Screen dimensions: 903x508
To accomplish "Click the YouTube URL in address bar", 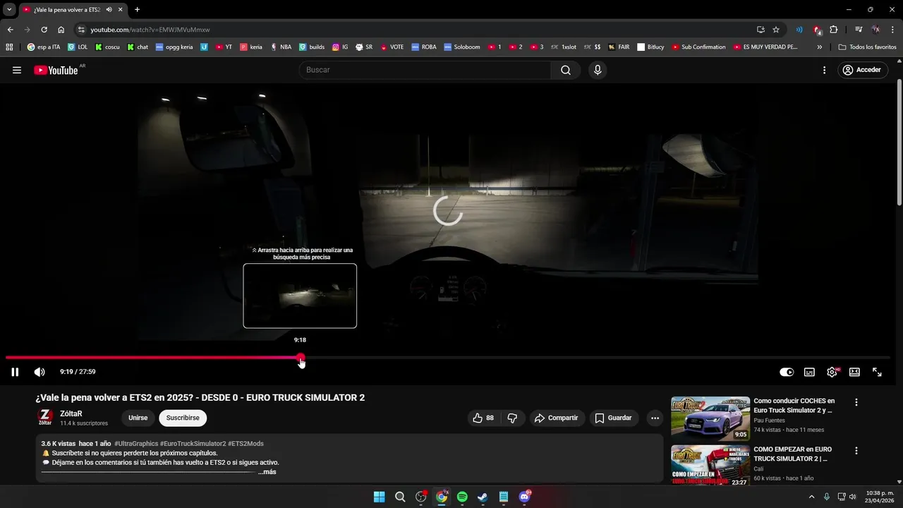I will coord(150,30).
